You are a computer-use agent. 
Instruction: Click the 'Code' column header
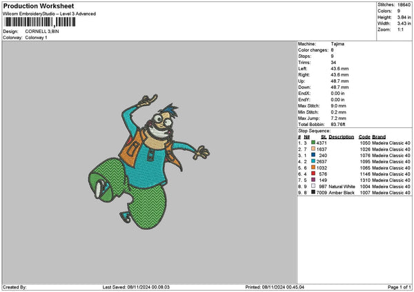[364, 137]
